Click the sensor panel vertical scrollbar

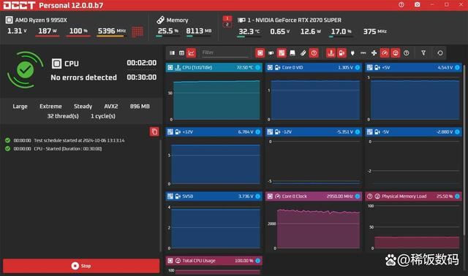click(464, 149)
